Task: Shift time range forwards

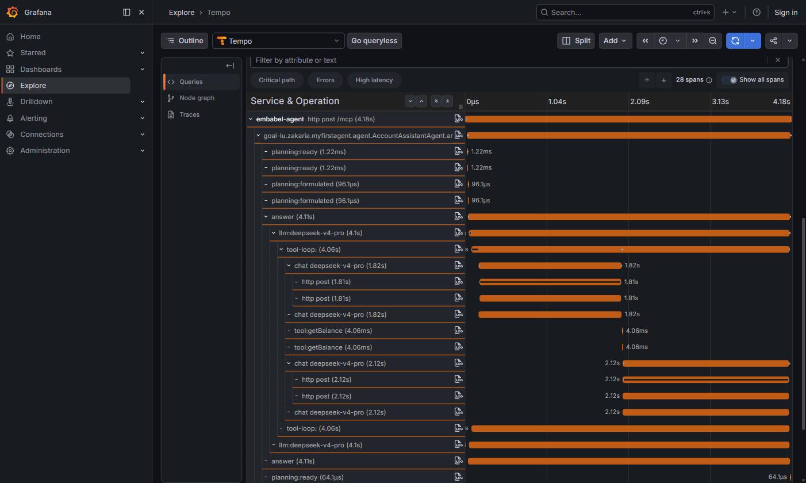Action: click(x=694, y=41)
